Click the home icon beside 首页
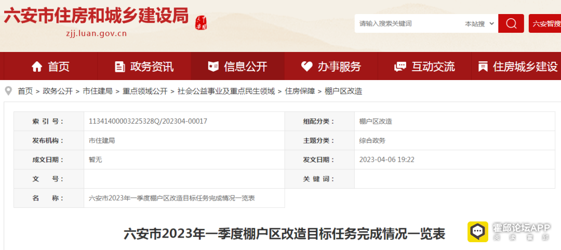Screen dimensions: 561x250 tap(37, 67)
